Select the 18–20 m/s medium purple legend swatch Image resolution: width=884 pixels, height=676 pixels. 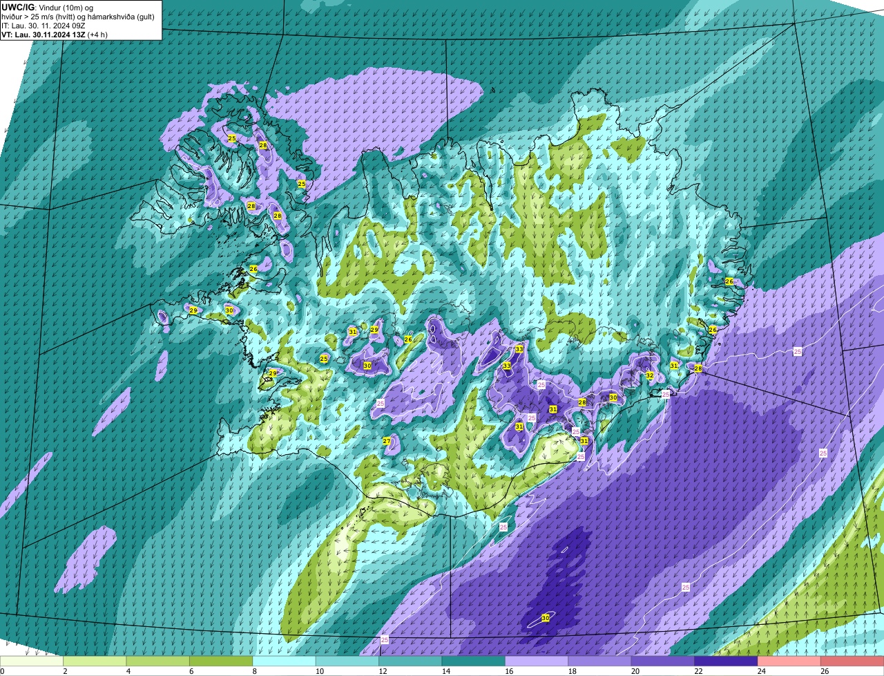point(600,661)
